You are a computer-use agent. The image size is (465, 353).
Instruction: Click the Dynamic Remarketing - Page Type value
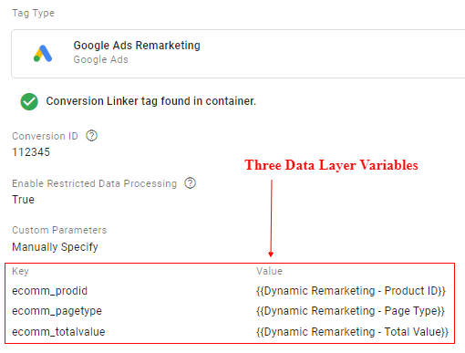click(350, 311)
